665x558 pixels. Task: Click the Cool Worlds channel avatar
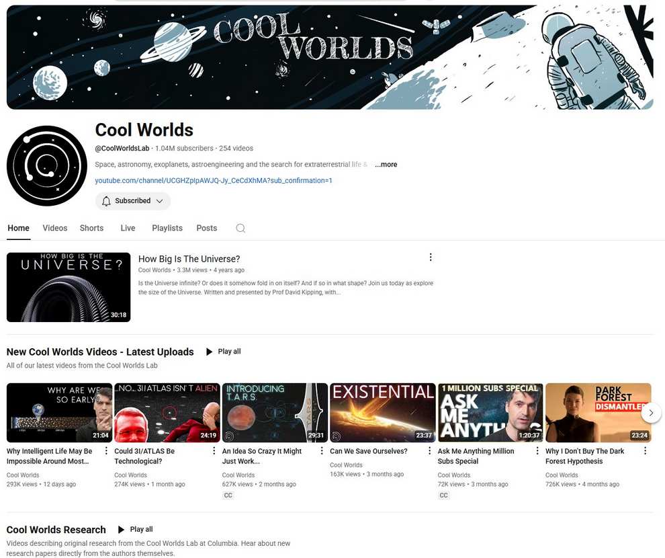coord(47,165)
